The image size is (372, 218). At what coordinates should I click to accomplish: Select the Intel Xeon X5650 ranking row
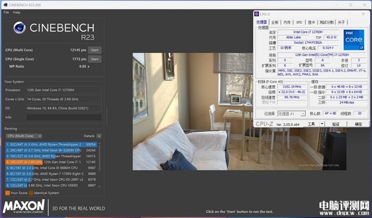pyautogui.click(x=51, y=186)
